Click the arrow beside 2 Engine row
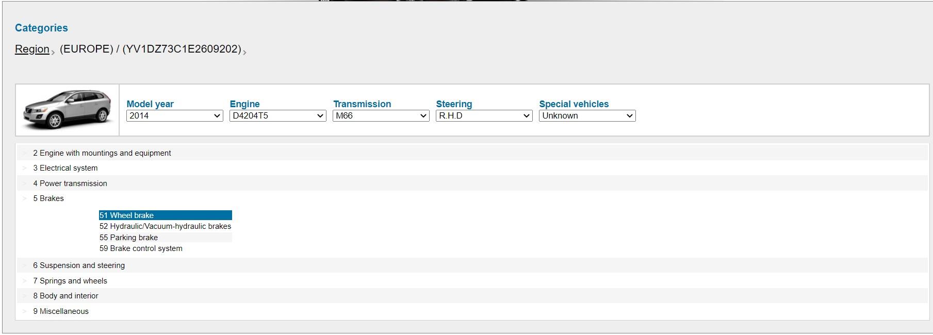The height and width of the screenshot is (335, 933). [24, 153]
